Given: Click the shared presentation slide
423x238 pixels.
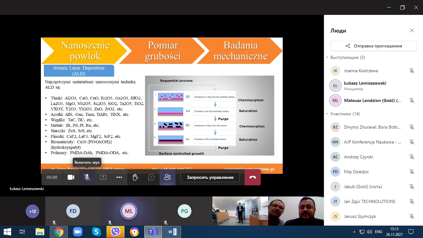Looking at the screenshot, I should coord(162,105).
